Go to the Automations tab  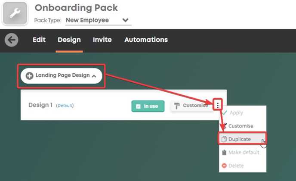(x=146, y=40)
